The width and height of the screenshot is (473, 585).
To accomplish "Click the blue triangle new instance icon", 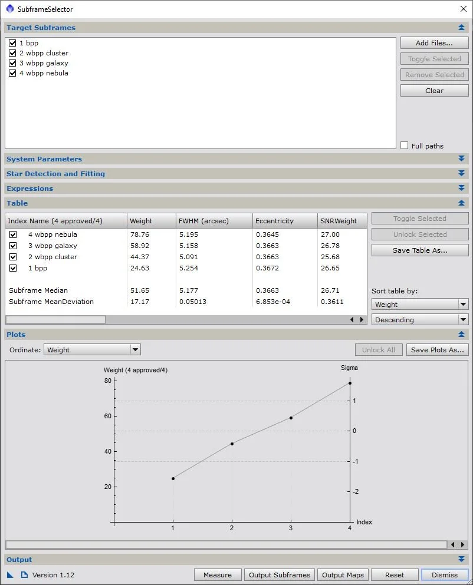I will (10, 574).
